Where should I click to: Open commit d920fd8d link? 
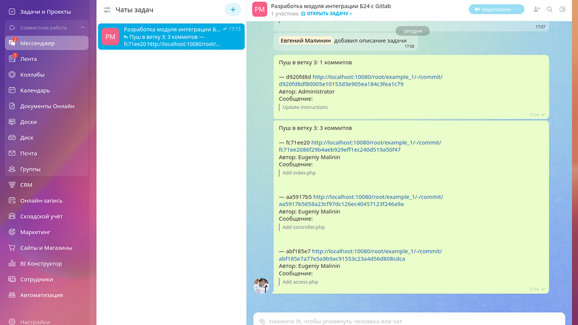click(x=360, y=81)
